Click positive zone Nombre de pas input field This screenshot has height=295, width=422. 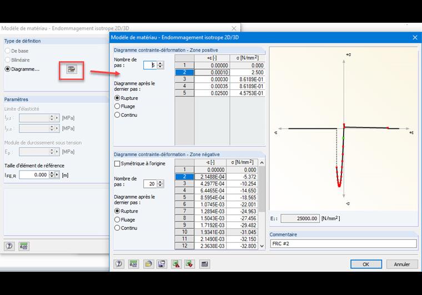pyautogui.click(x=150, y=65)
